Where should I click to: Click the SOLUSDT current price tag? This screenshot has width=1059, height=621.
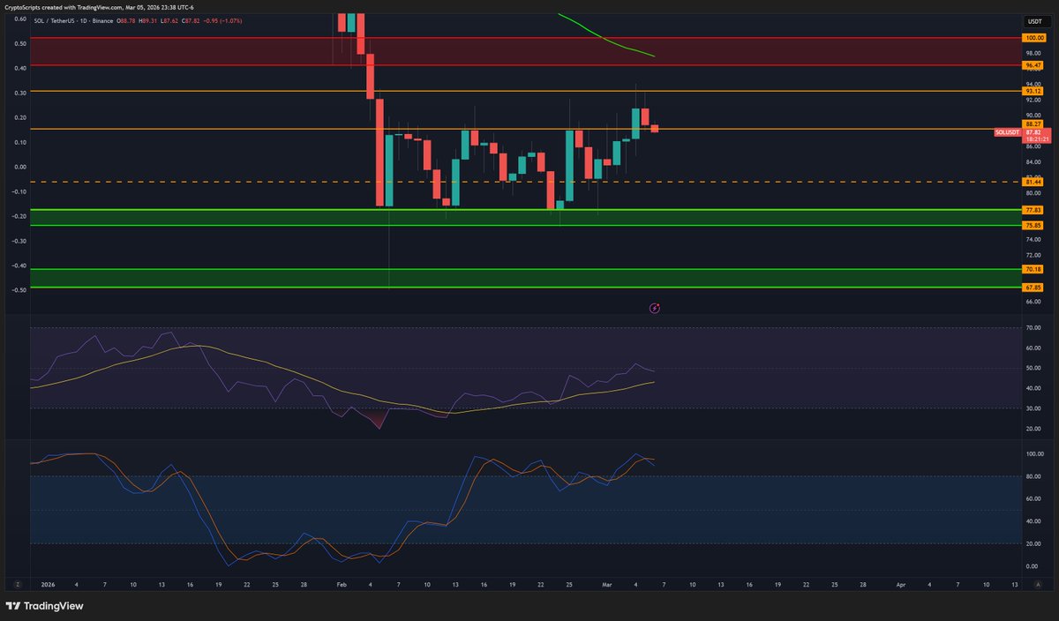tap(1007, 132)
